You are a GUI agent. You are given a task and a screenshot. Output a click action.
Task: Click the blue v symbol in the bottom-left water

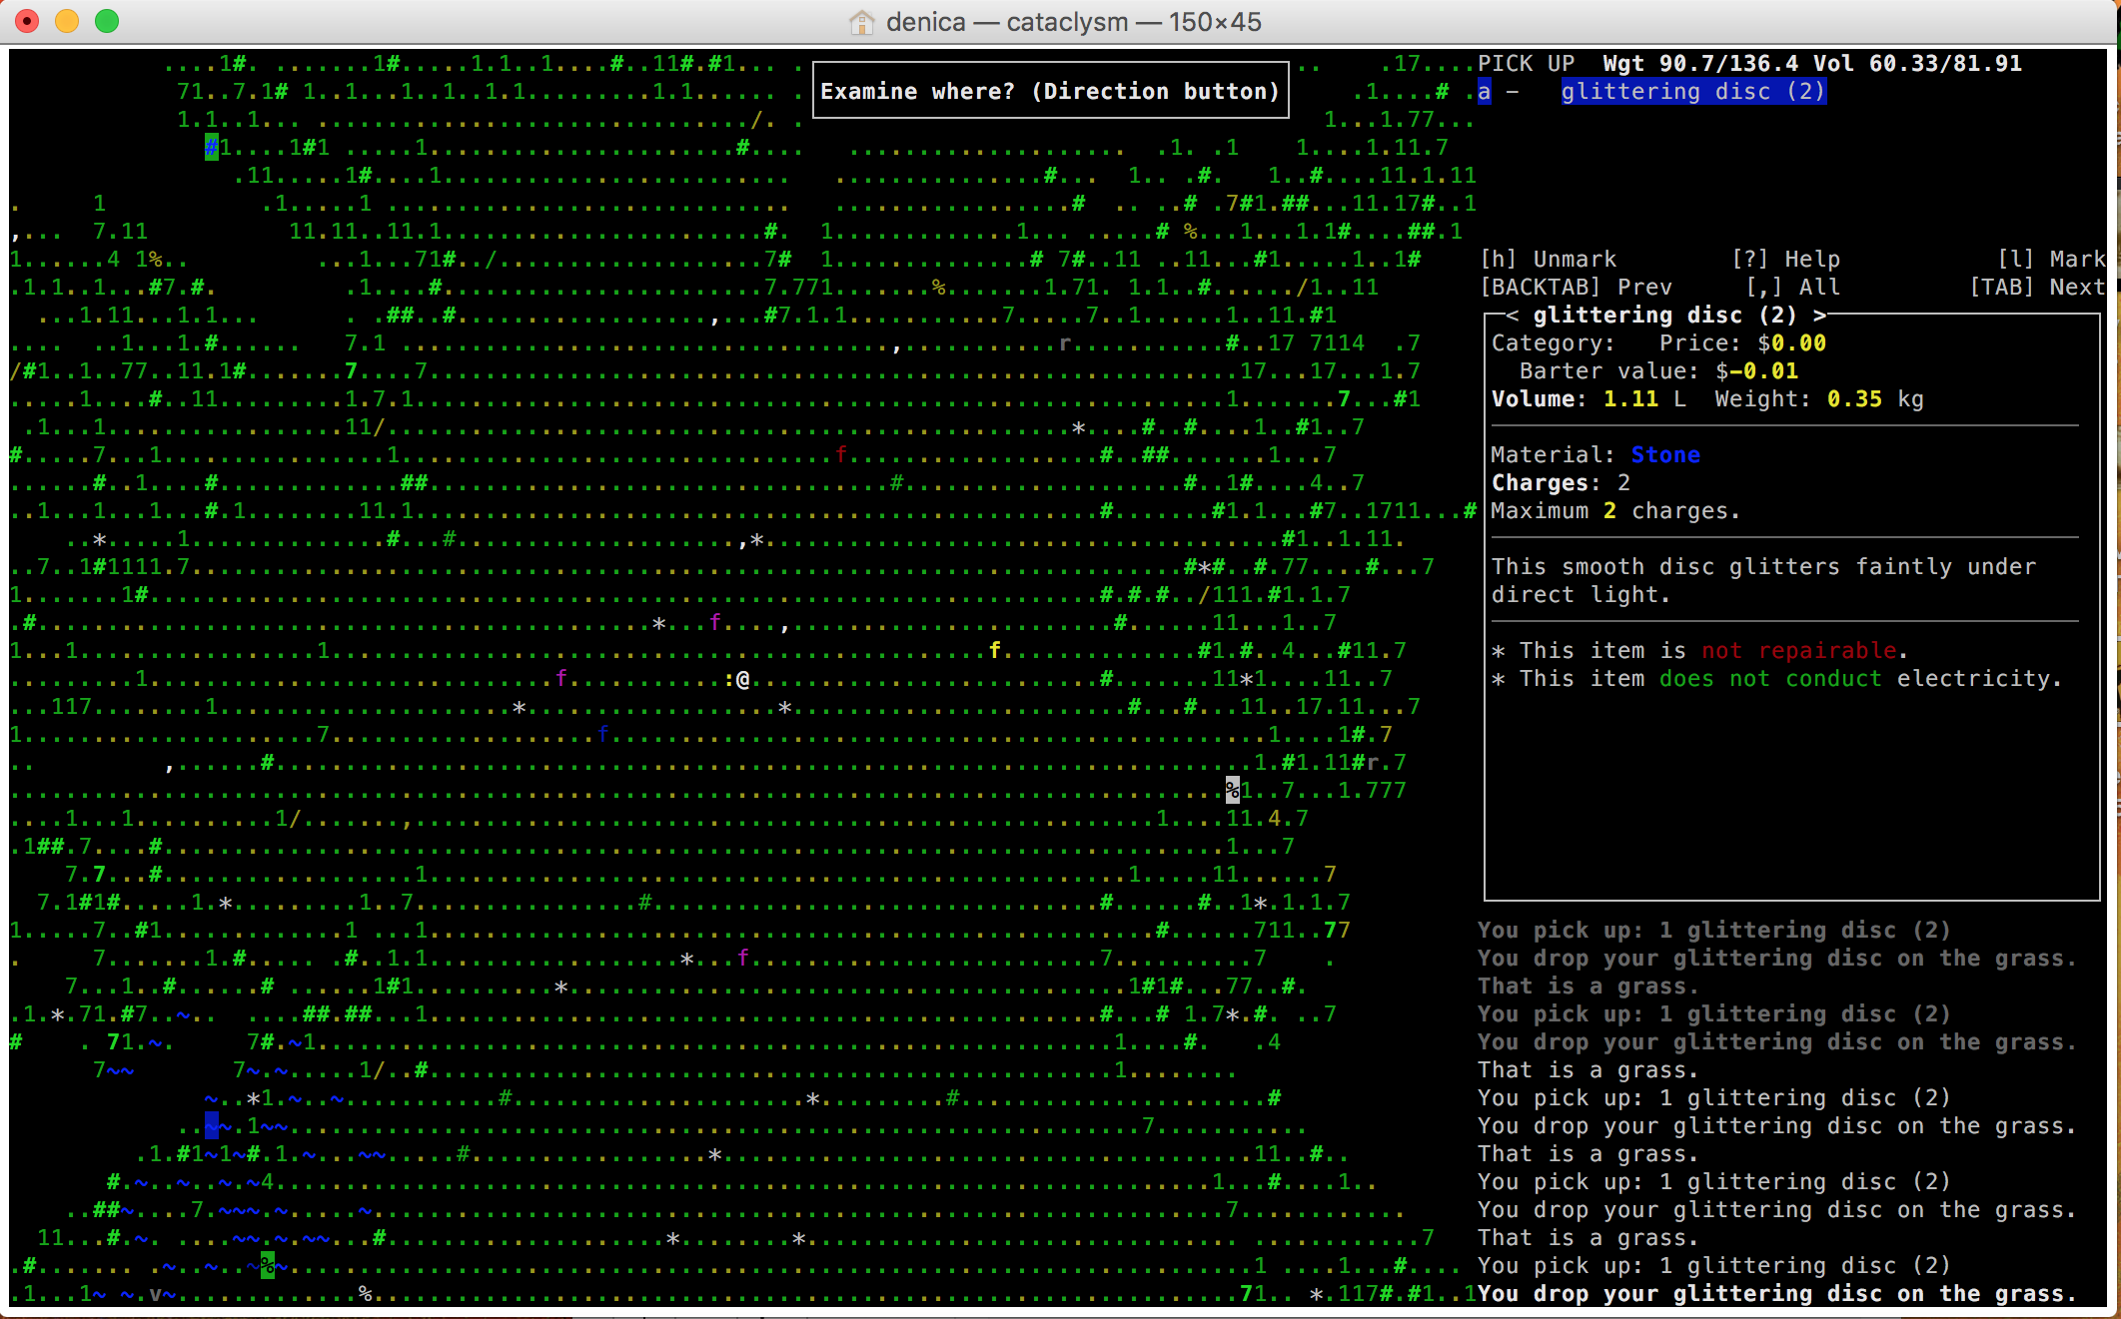click(156, 1293)
